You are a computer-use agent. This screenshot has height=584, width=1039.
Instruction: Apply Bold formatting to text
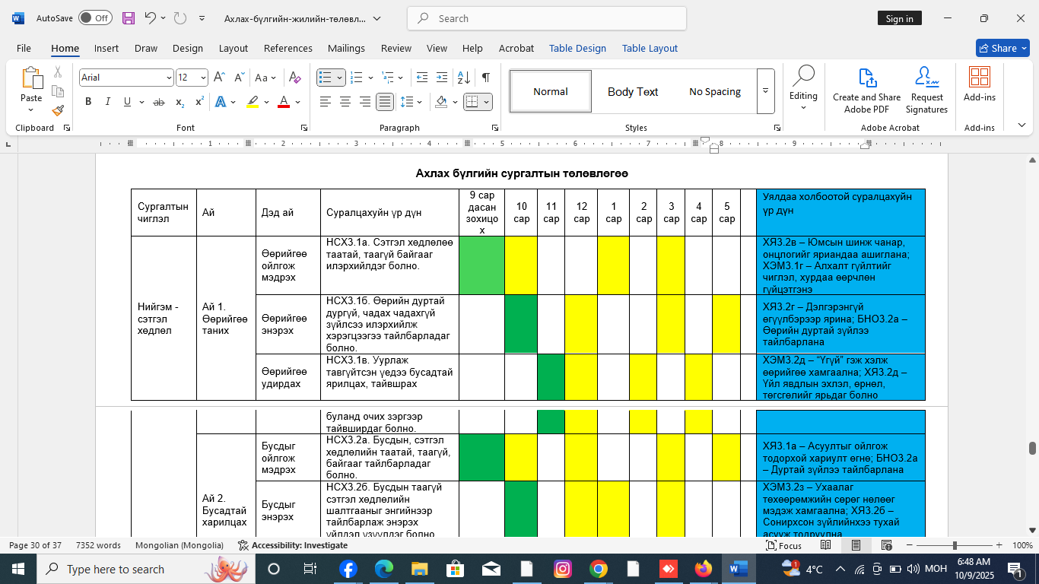coord(88,102)
